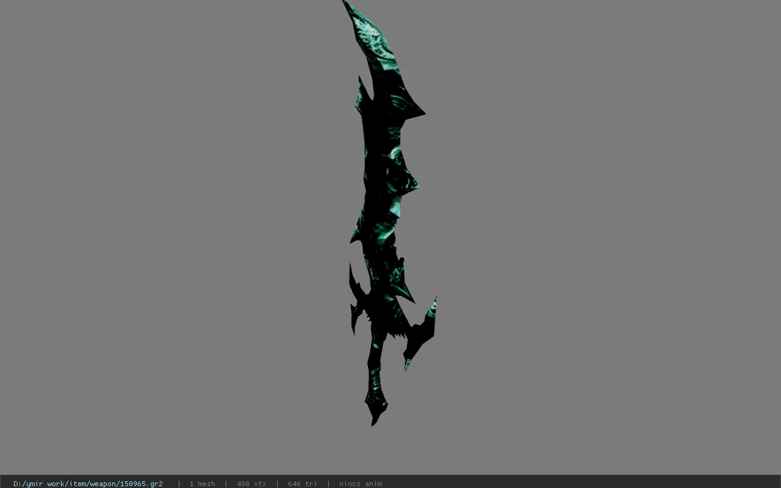Click the file path D:/ymir work/item/weapon/150965.gr2
Image resolution: width=781 pixels, height=488 pixels.
point(88,484)
